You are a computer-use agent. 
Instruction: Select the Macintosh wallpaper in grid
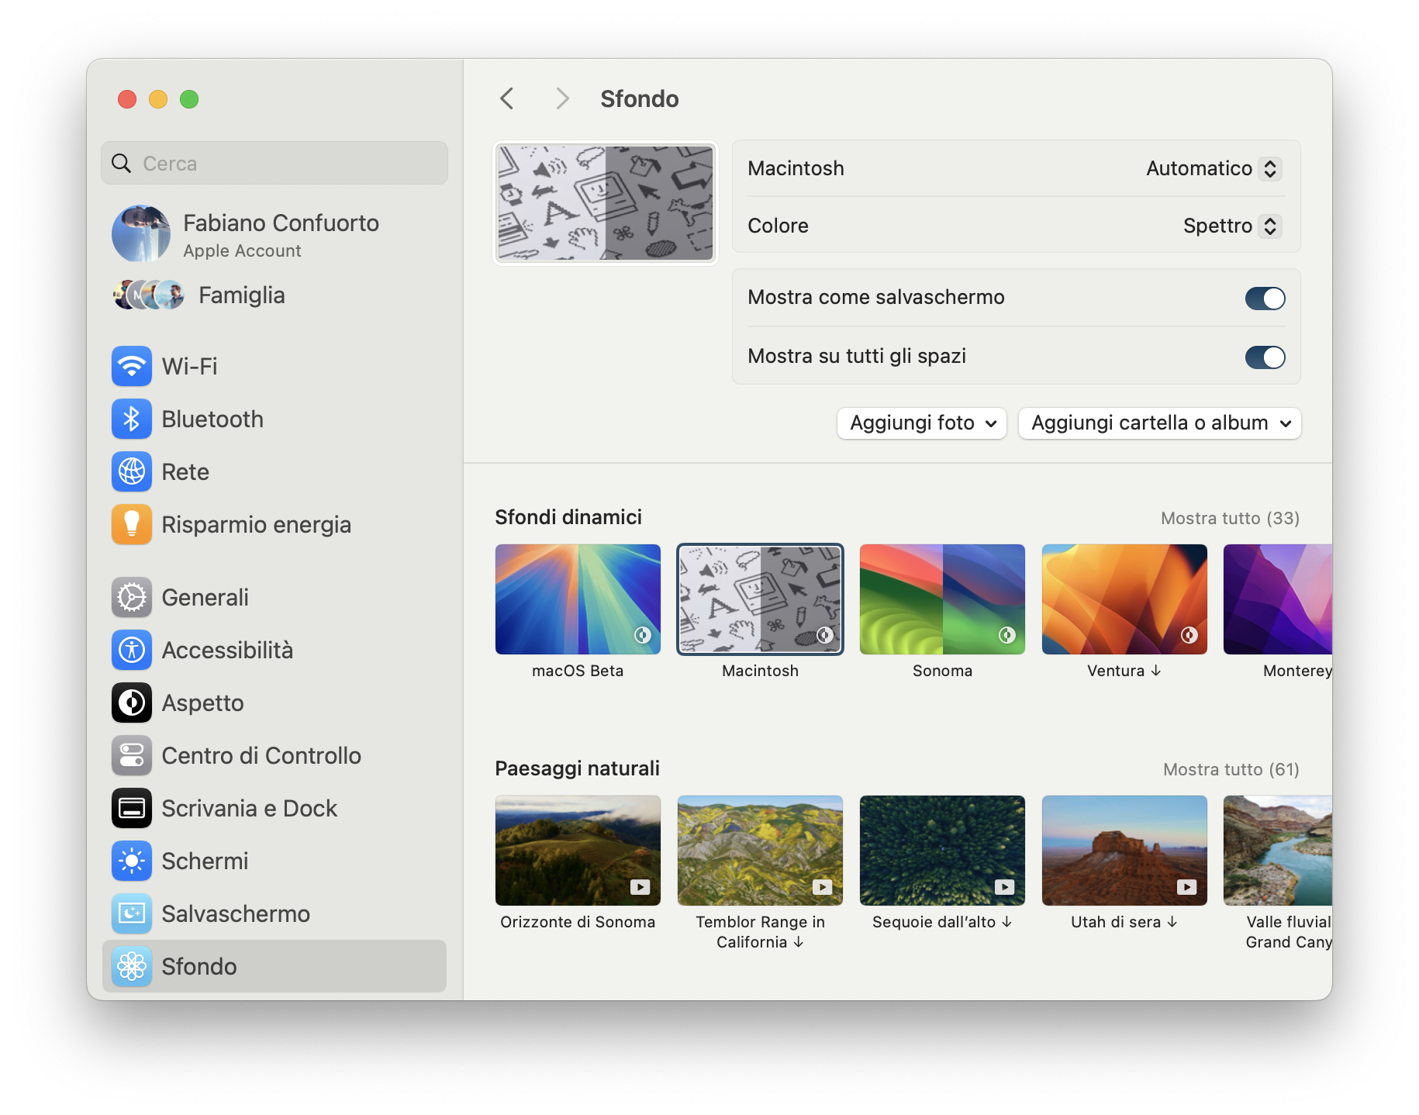[760, 599]
